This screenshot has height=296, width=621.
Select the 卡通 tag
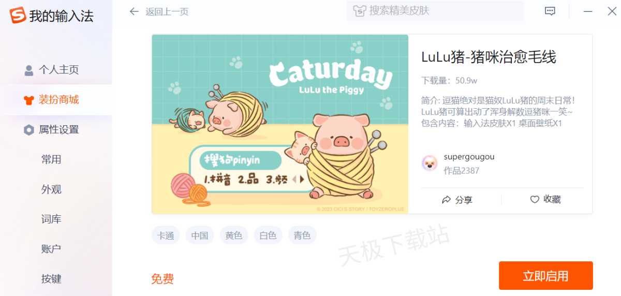[166, 235]
